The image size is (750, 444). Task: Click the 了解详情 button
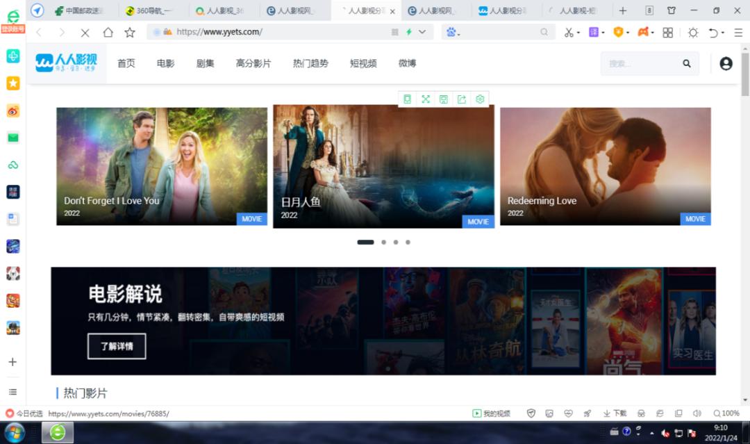[117, 346]
